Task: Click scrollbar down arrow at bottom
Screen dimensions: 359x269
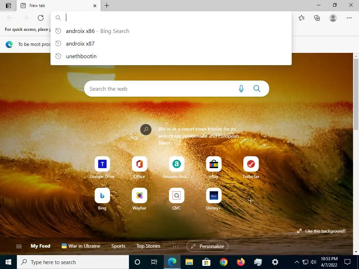Action: [x=356, y=252]
